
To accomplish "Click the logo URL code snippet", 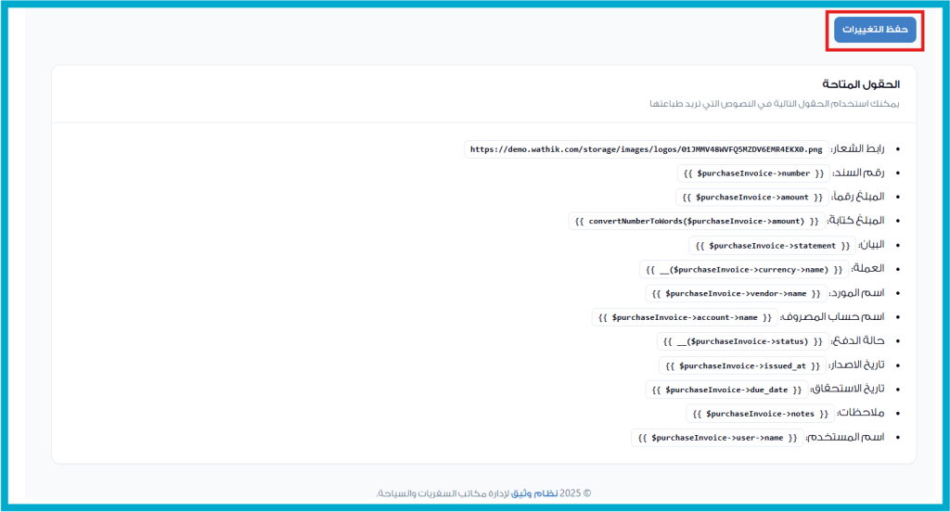I will (x=646, y=148).
